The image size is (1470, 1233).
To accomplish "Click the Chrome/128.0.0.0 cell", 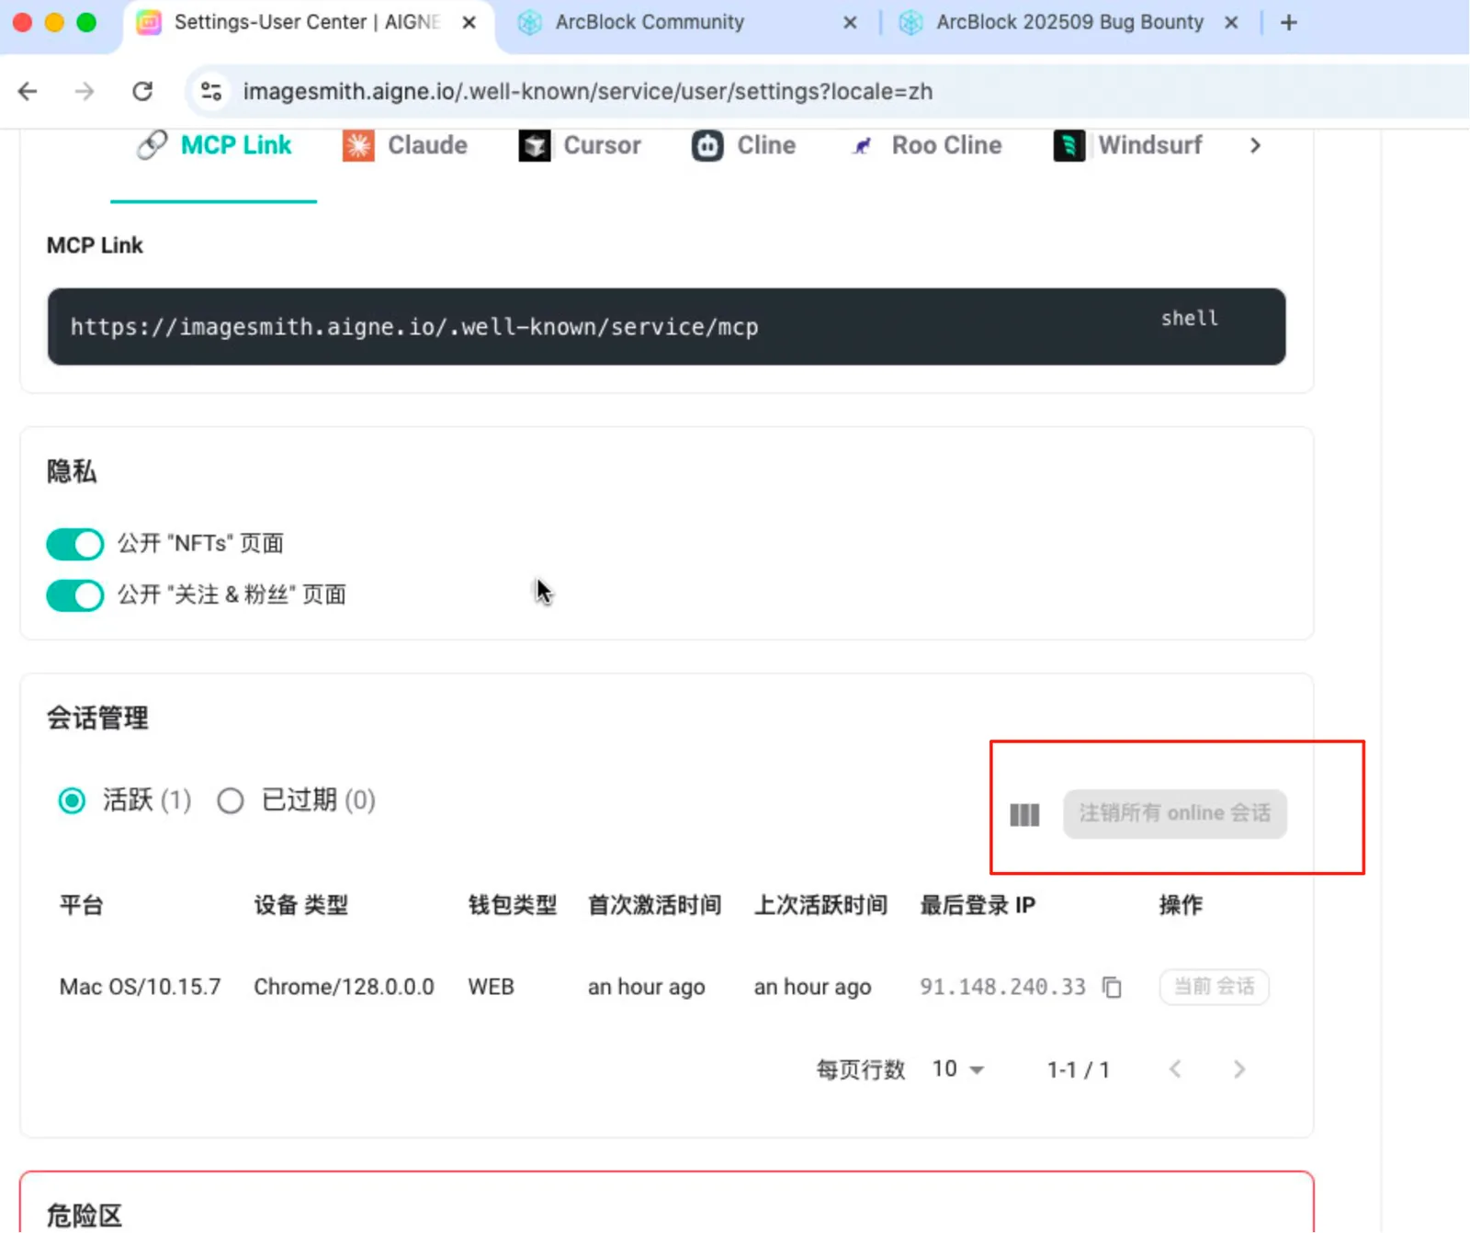I will coord(344,987).
